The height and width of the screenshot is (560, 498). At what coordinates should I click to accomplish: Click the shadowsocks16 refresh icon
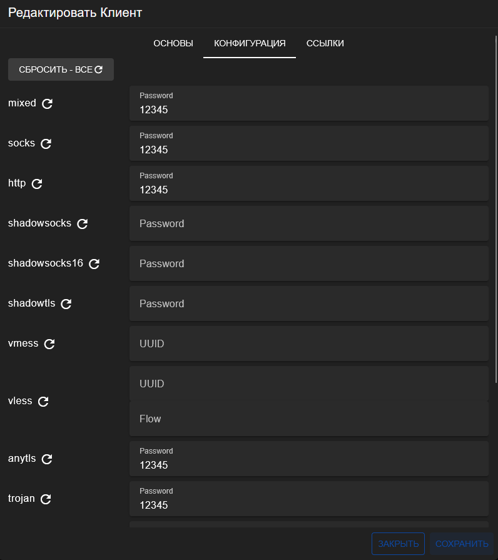[x=94, y=264]
